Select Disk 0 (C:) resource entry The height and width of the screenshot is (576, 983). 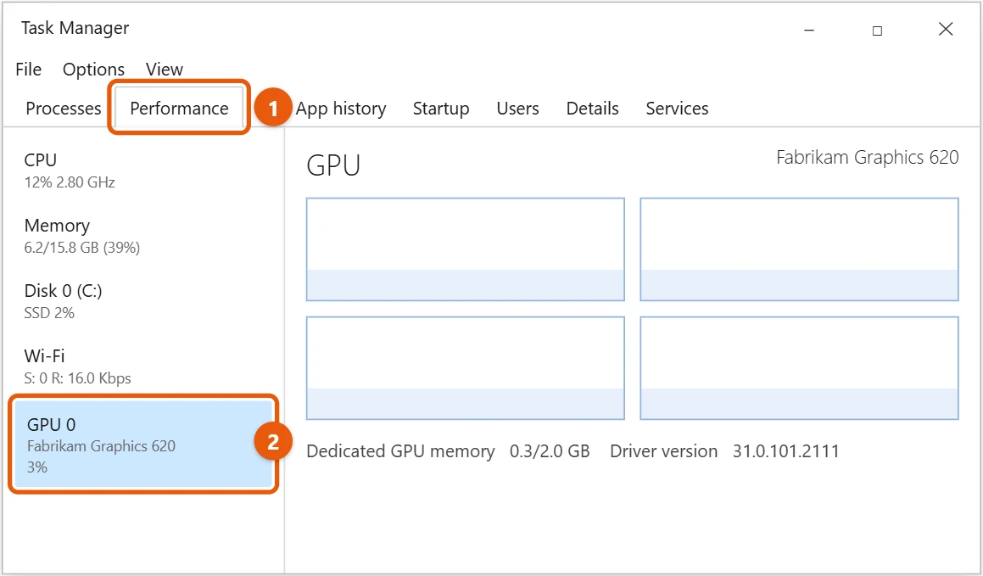(x=143, y=301)
